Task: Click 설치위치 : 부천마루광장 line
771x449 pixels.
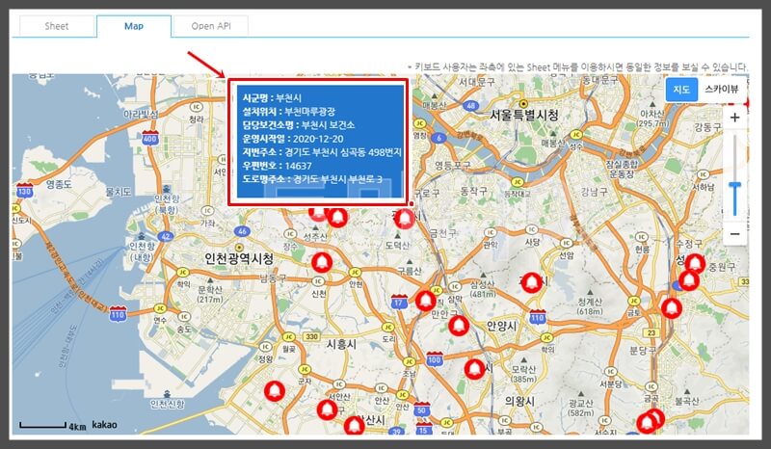Action: coord(288,112)
